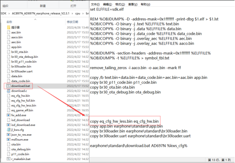
Task: Open the 编辑(E) menu in Notepad
Action: 107,4
